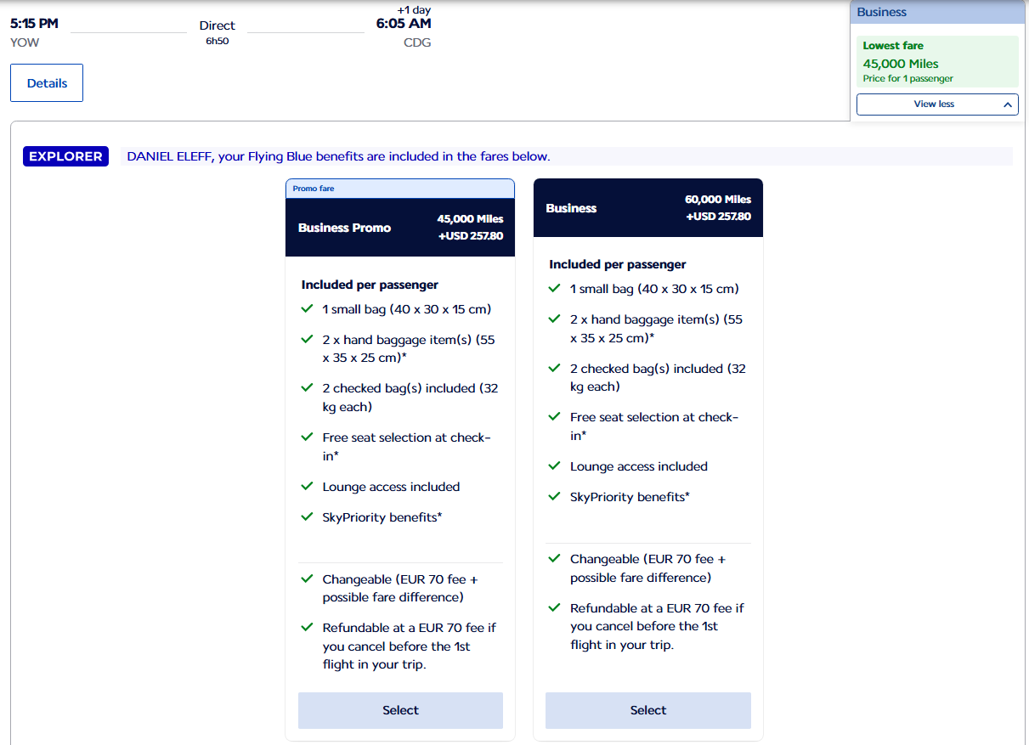Click the Direct 6h50 flight label
Viewport: 1029px width, 745px height.
tap(218, 32)
